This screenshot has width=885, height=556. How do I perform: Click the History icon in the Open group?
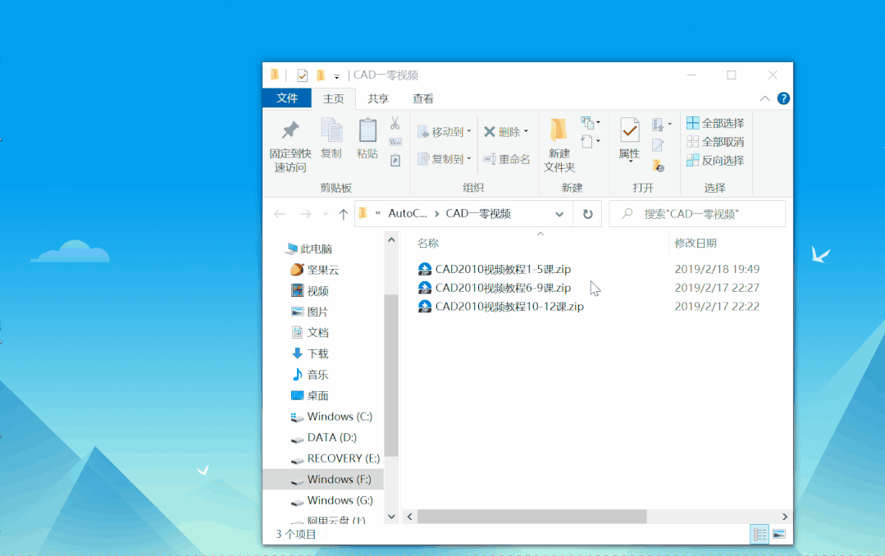[658, 166]
